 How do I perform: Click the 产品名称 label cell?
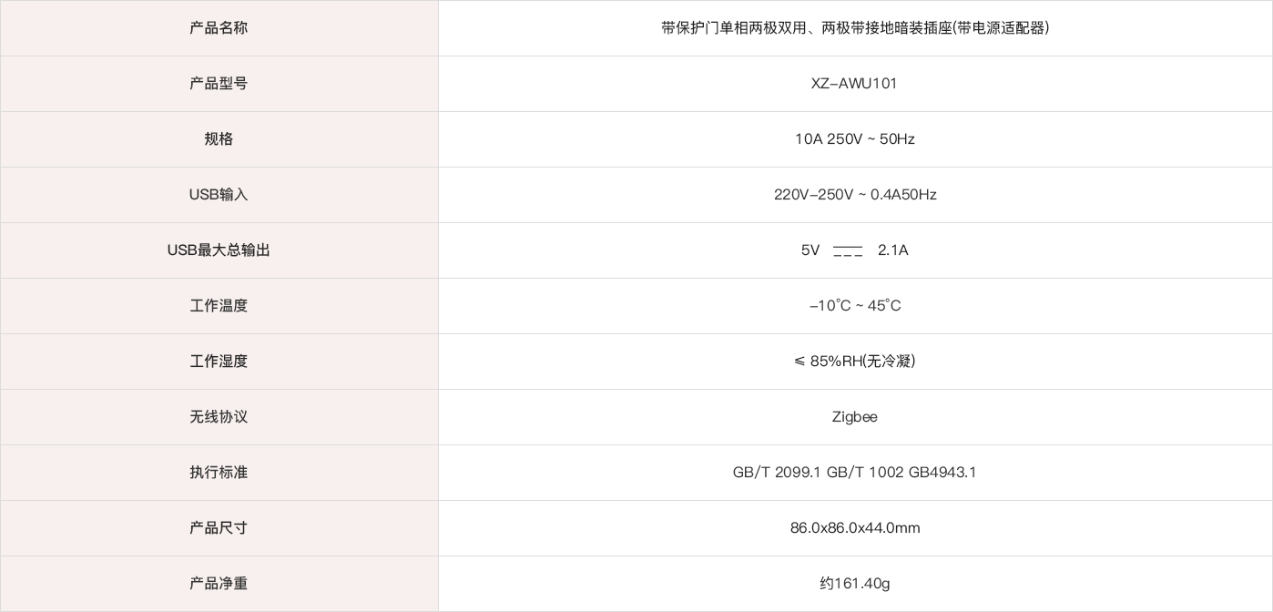tap(219, 28)
